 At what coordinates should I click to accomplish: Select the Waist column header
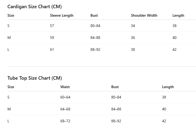point(65,87)
